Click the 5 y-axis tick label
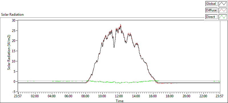The width and height of the screenshot is (228, 103). 15,71
